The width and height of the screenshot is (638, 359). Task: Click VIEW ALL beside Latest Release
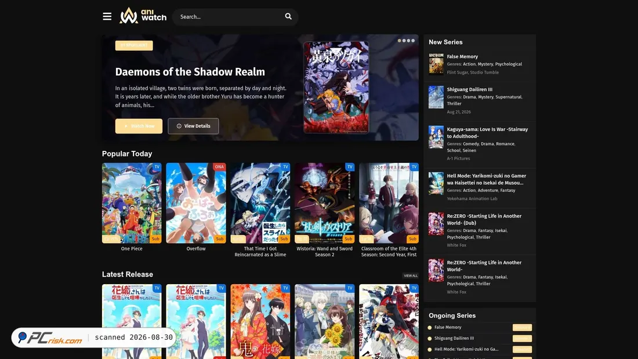coord(411,275)
